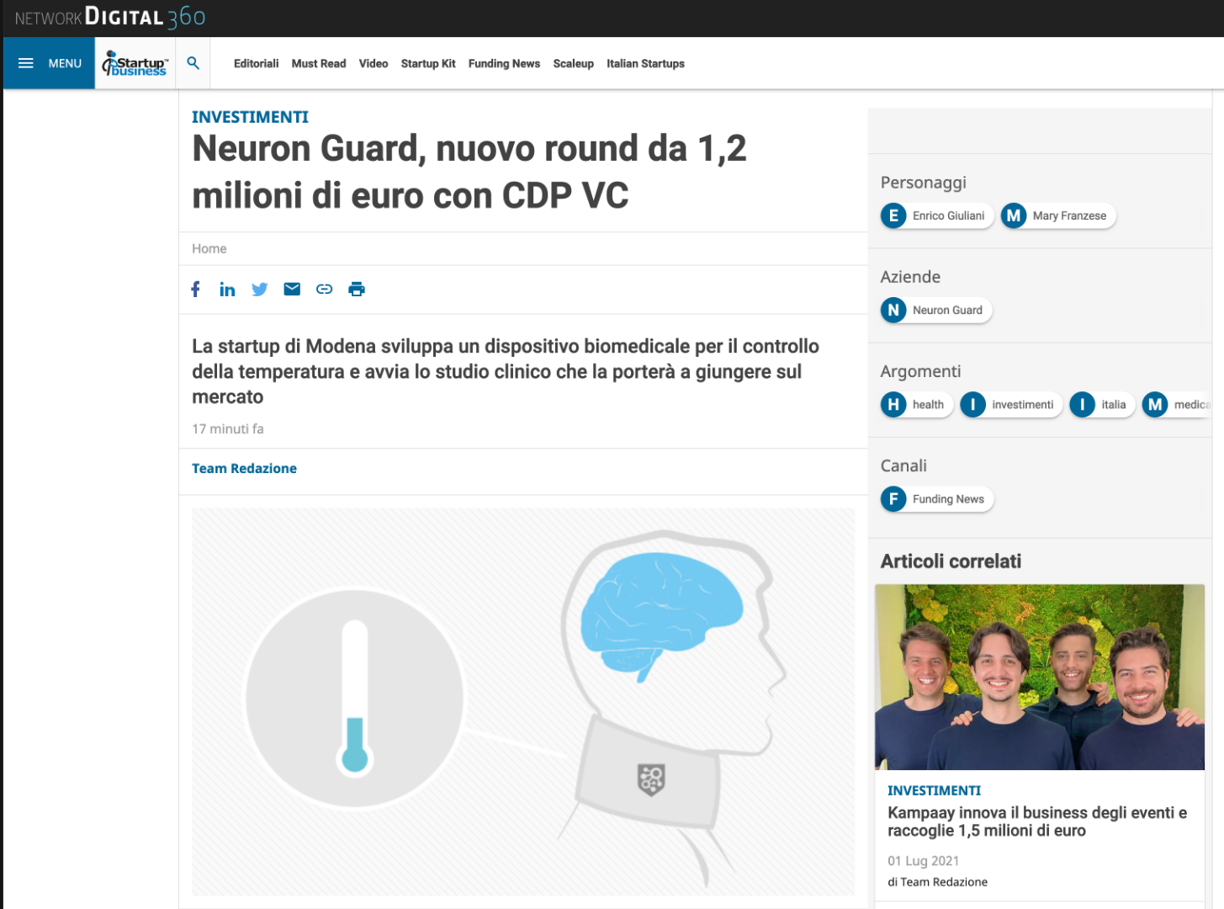Click the 'Aziende' sidebar heading
The height and width of the screenshot is (909, 1224).
(910, 277)
